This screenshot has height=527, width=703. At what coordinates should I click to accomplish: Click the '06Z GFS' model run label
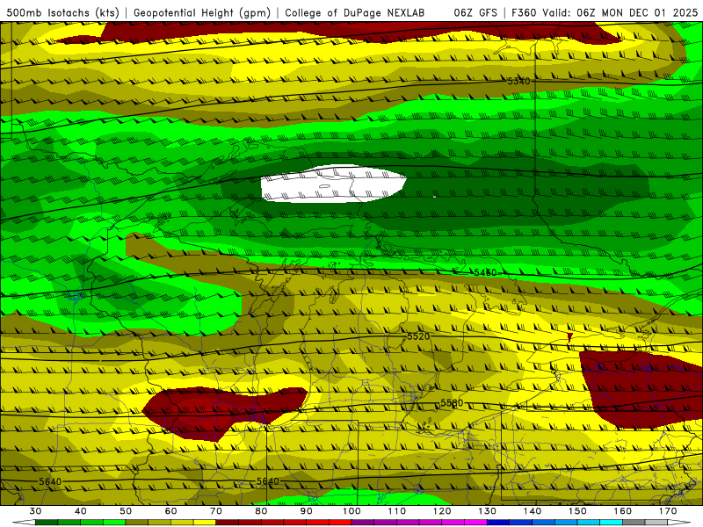click(x=475, y=12)
